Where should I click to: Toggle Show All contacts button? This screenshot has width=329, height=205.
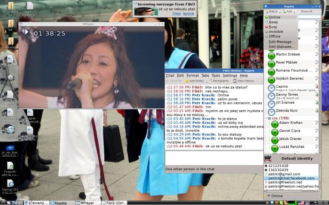(x=306, y=11)
